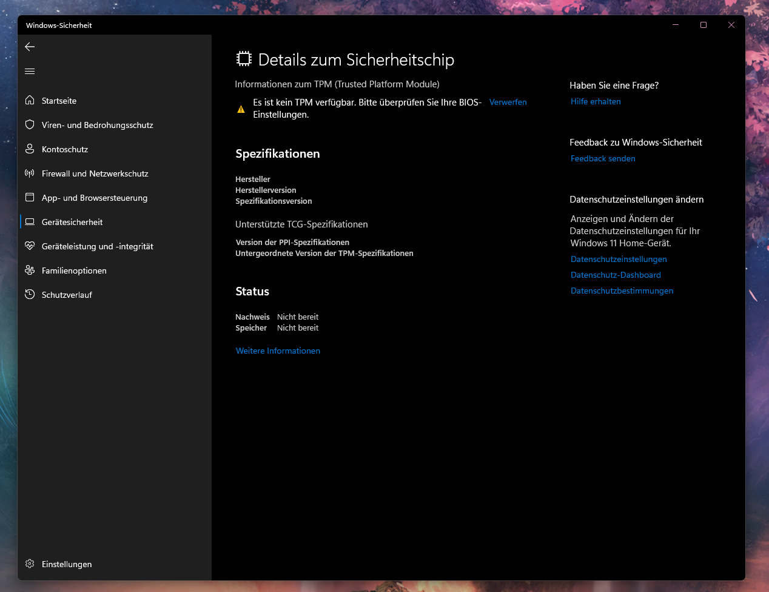Click the Hilfe erhalten link

[x=596, y=102]
